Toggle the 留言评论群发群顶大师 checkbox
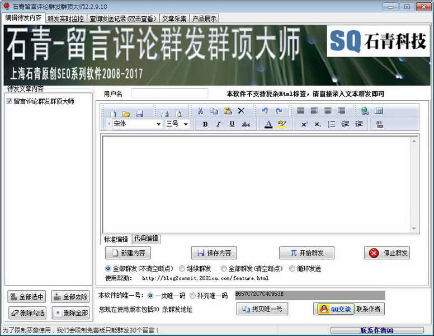Viewport: 434px width, 336px height. pyautogui.click(x=9, y=101)
